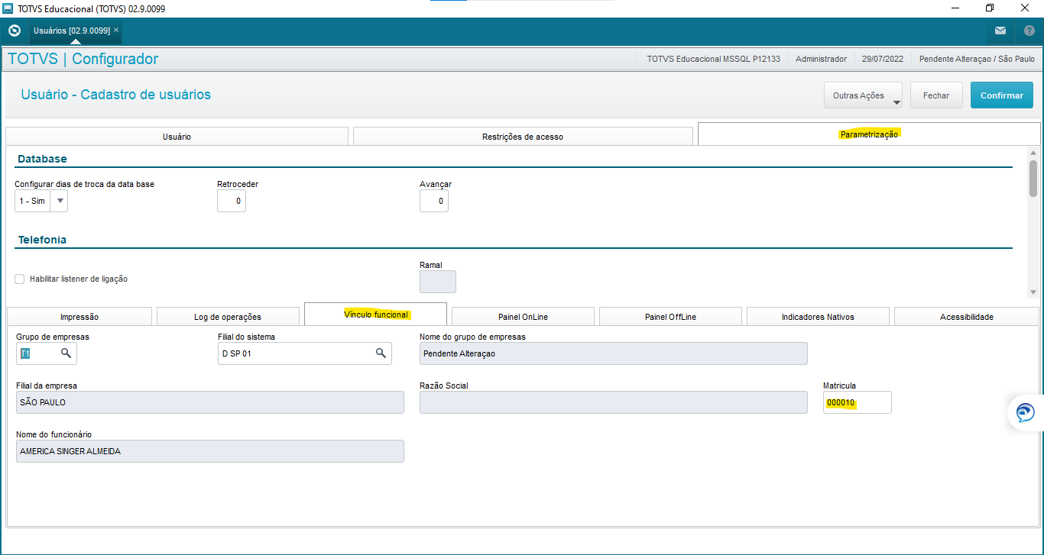Screen dimensions: 1044x555
Task: Click the Filial da empresa SÃO PAULO field
Action: coord(210,402)
